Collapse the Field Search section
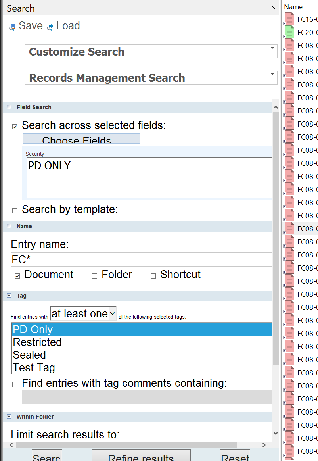The image size is (318, 461). tap(9, 107)
